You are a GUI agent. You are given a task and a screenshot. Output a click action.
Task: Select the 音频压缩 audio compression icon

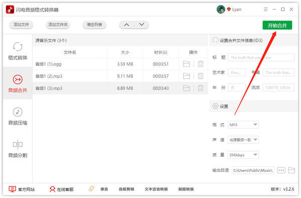coord(18,112)
